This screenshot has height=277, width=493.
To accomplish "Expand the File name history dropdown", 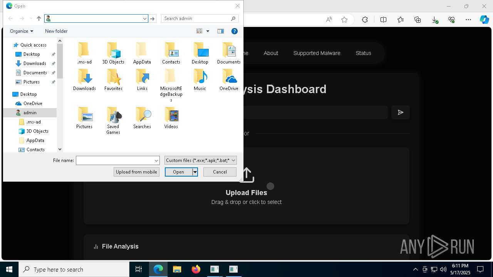I will pos(156,160).
